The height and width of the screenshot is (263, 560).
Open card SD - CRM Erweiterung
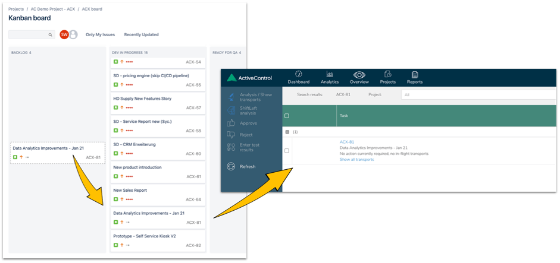tap(158, 149)
